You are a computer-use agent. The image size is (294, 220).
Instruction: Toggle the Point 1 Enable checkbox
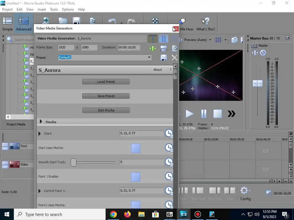tap(136, 177)
